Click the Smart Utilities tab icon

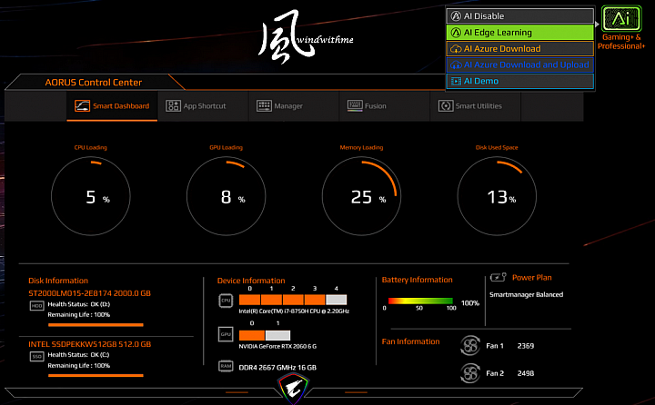coord(446,106)
